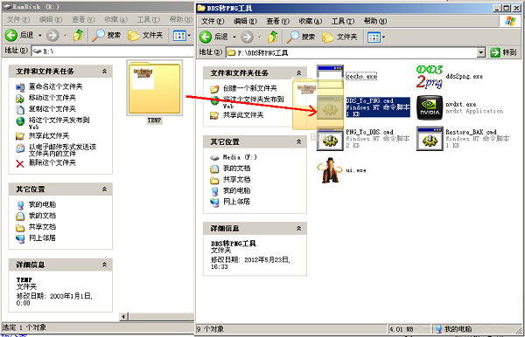
Task: Open 我的文档 in DDS转PNG工具 window
Action: [230, 168]
